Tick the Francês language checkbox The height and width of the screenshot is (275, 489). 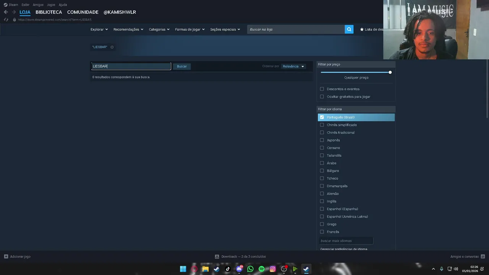point(322,232)
